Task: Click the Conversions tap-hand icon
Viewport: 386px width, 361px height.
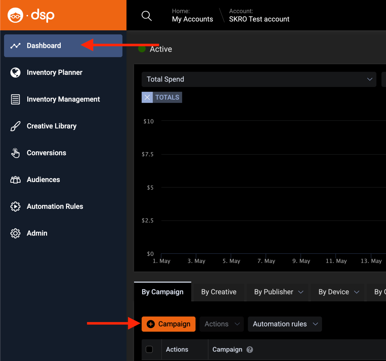Action: [x=15, y=153]
